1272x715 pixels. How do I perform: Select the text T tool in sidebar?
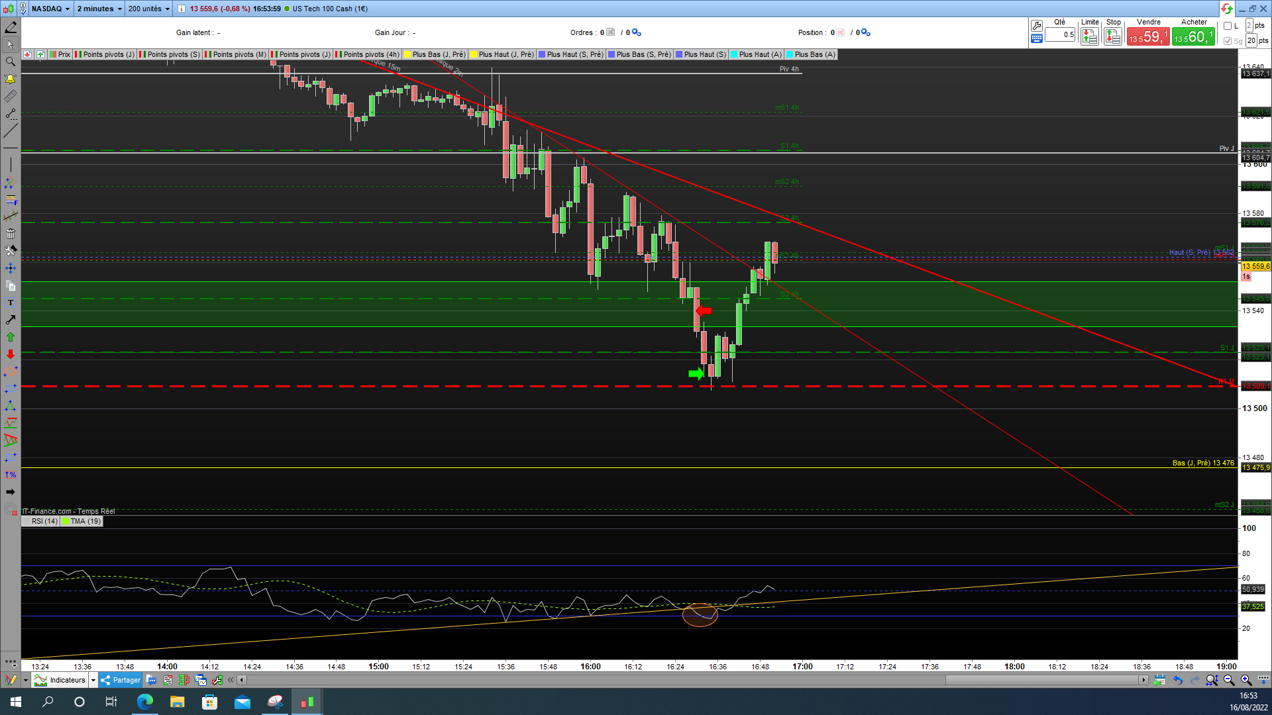click(x=11, y=303)
